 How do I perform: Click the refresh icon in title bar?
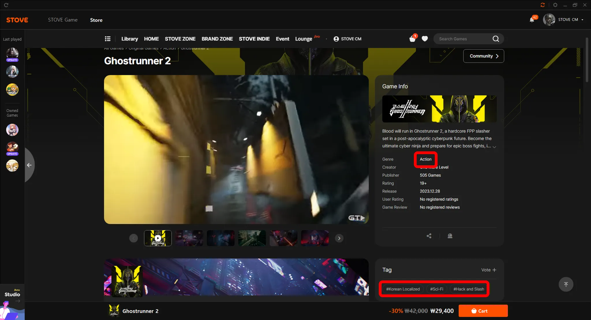[x=6, y=5]
